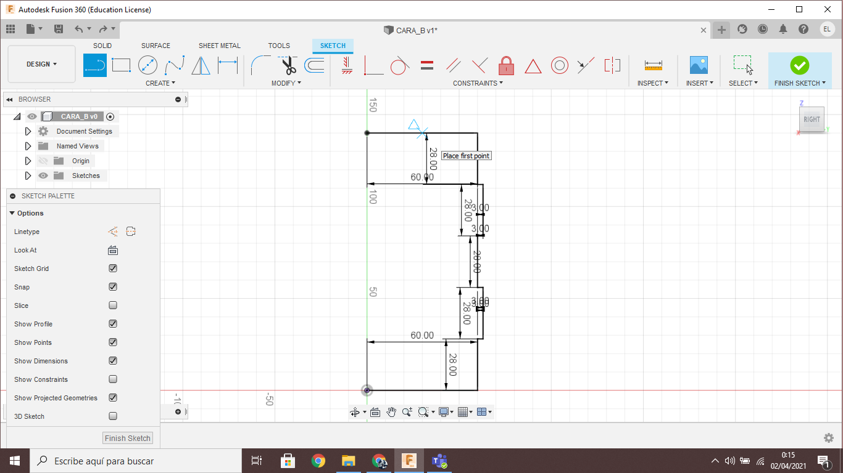Viewport: 843px width, 473px height.
Task: Enable the 3D Sketch checkbox
Action: [x=113, y=416]
